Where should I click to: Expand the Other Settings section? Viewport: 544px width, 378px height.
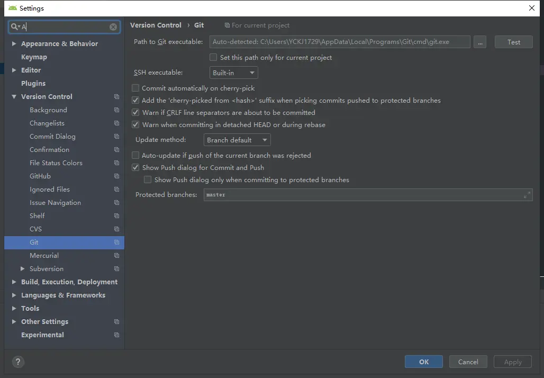pos(14,321)
